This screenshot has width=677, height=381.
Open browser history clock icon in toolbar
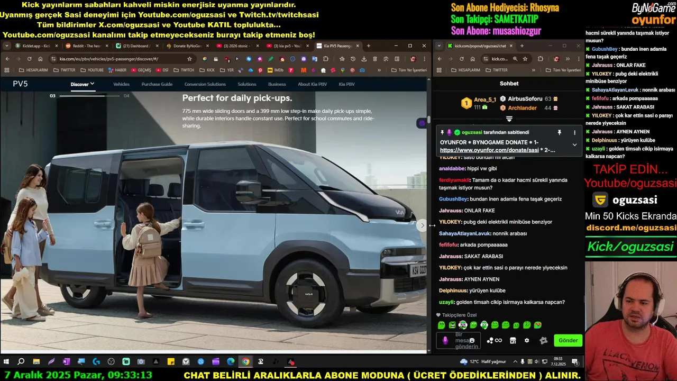[353, 59]
